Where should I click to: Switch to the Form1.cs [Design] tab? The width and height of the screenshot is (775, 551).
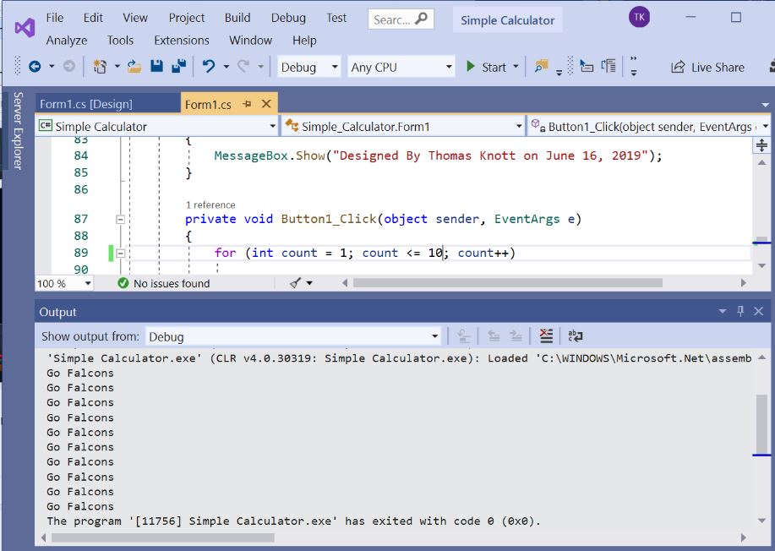tap(86, 104)
